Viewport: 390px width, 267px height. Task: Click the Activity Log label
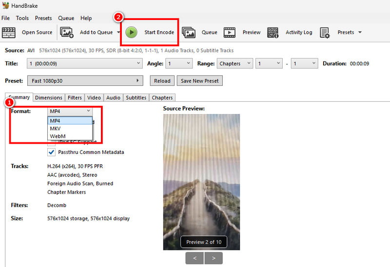(299, 32)
